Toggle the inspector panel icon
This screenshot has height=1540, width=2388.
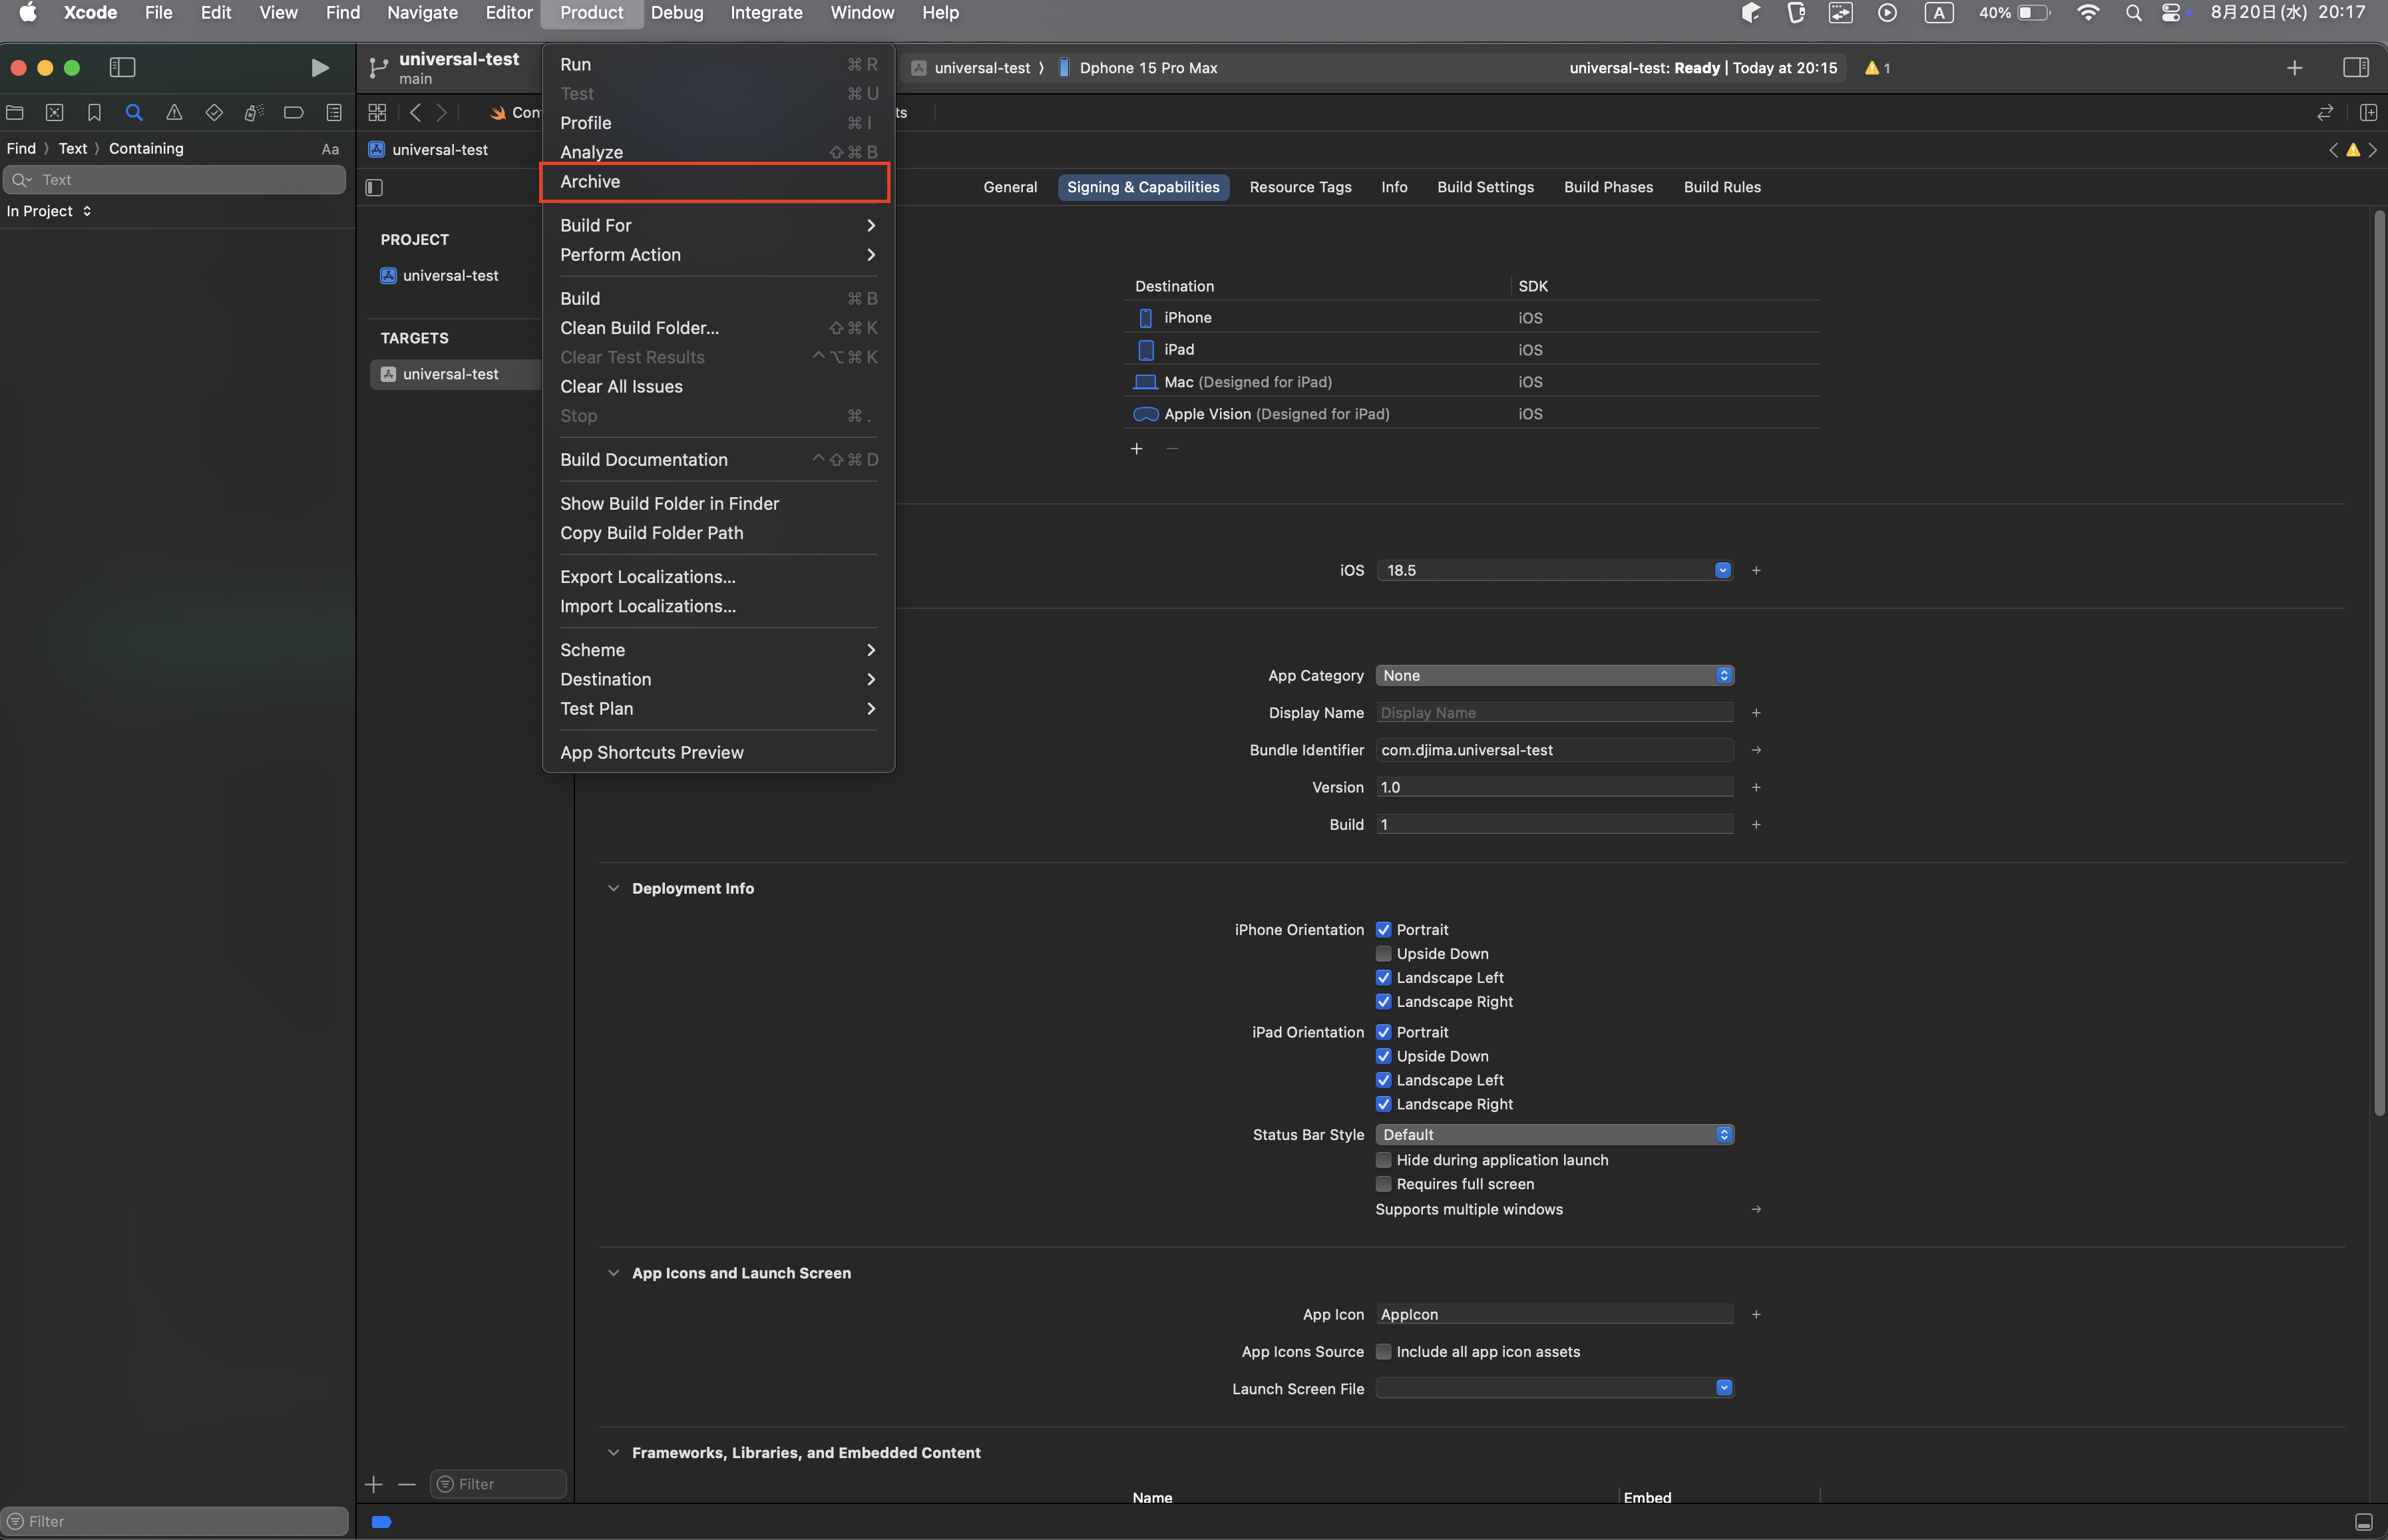tap(2355, 67)
